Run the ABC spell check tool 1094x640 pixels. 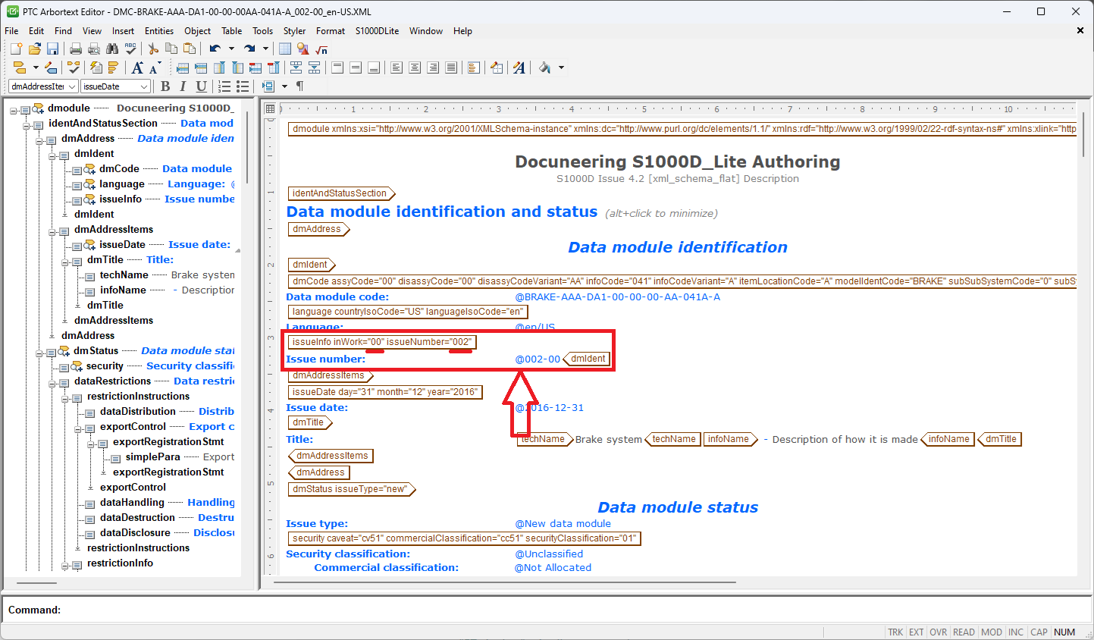tap(130, 49)
